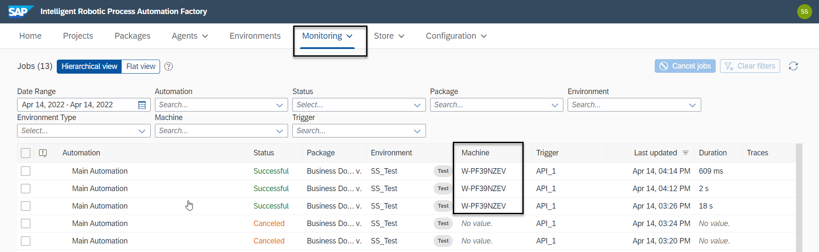Screen dimensions: 819x252
Task: Click the 609 ms duration value
Action: pos(711,171)
